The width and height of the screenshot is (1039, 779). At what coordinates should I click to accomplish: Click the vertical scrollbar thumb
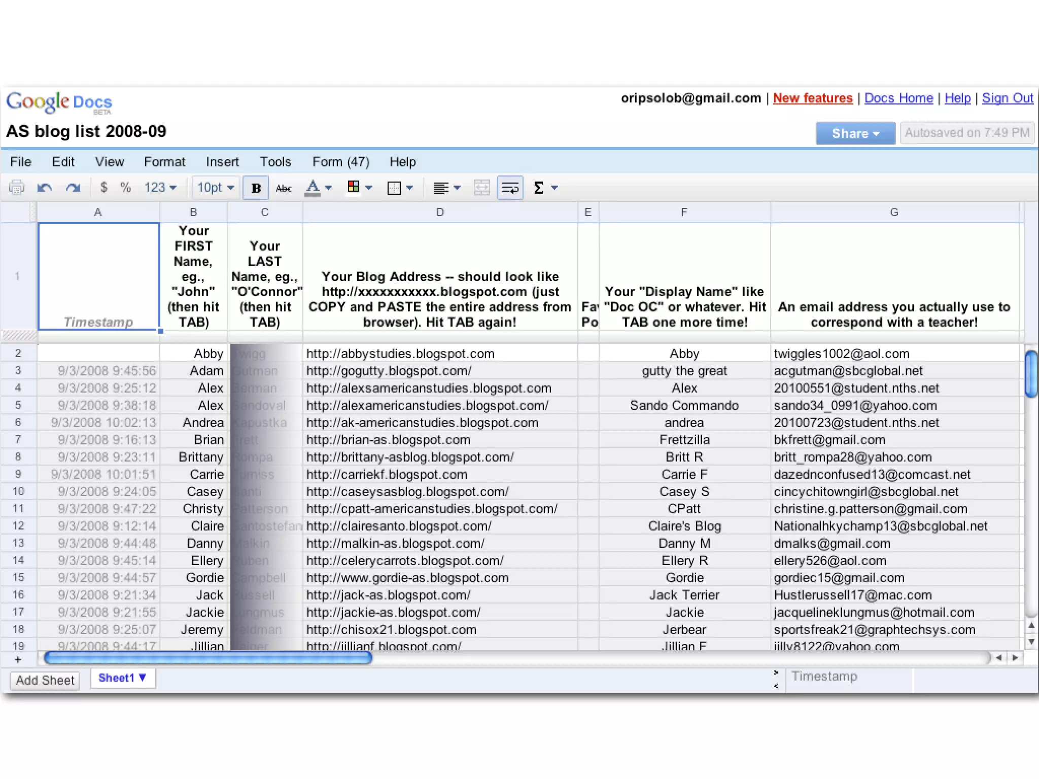pos(1030,374)
